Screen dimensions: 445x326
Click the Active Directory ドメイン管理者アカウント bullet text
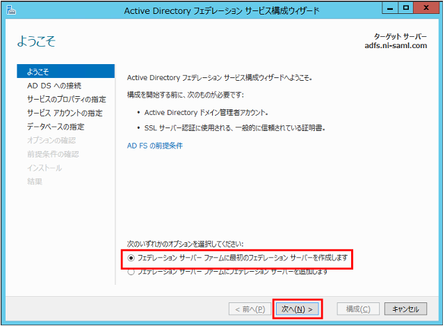click(x=207, y=113)
